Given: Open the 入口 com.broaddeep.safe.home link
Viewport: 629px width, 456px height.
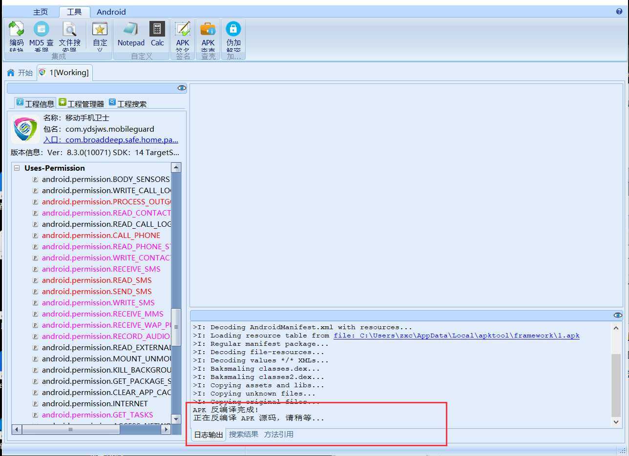Looking at the screenshot, I should (111, 140).
